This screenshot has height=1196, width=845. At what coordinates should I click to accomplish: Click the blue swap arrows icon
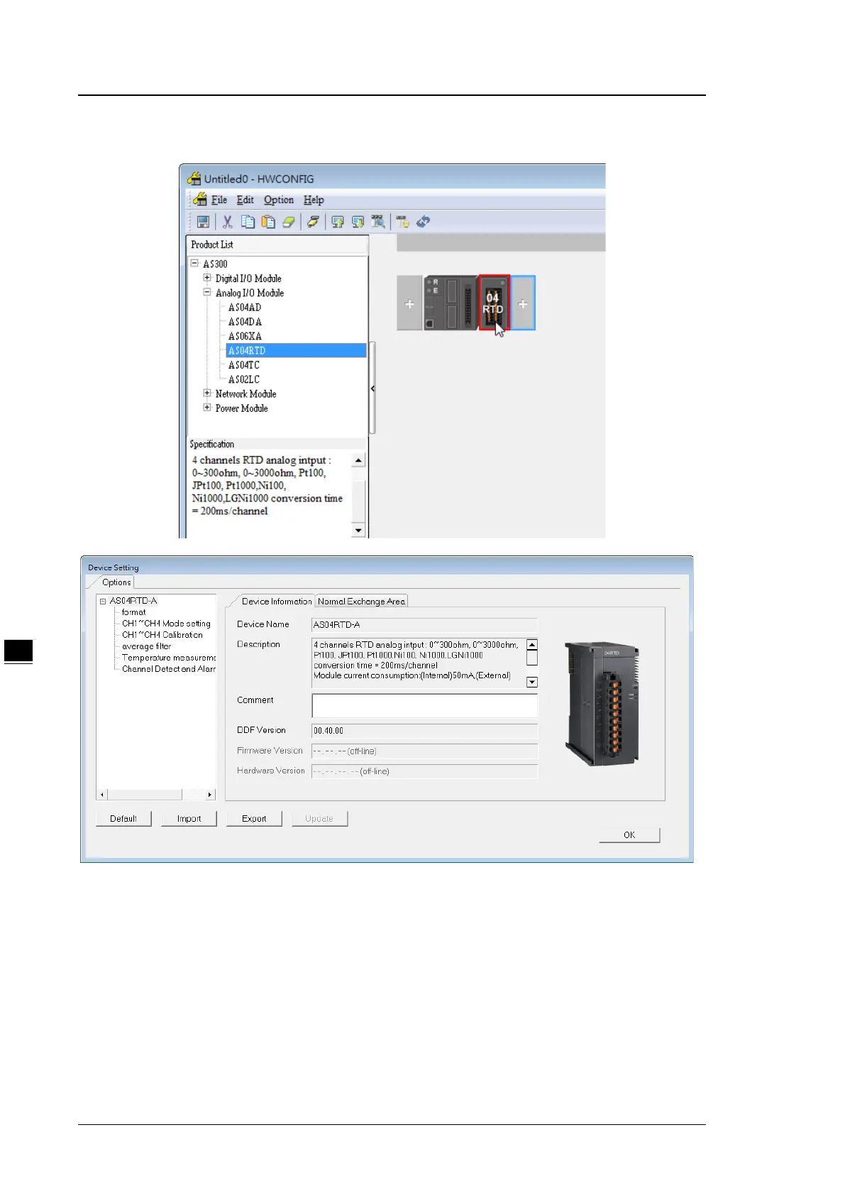click(423, 222)
